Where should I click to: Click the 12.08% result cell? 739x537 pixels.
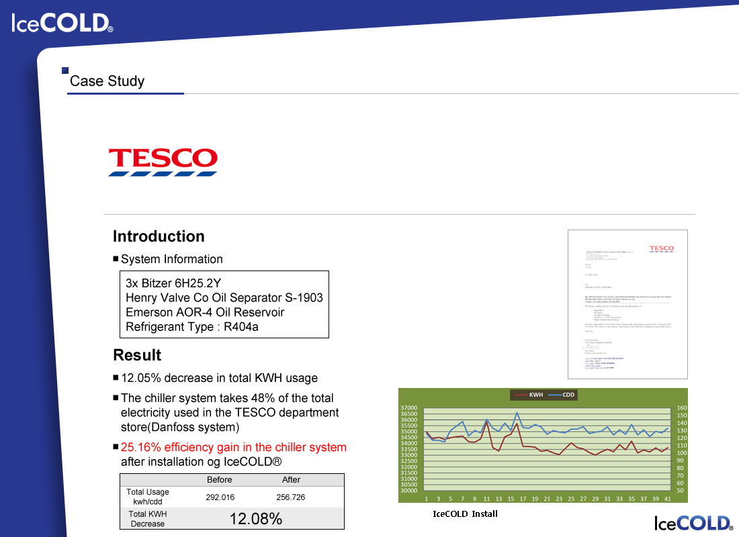coord(256,519)
